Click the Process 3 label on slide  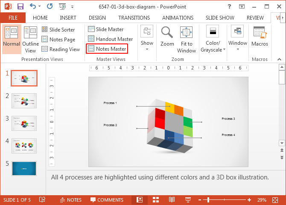click(x=228, y=119)
